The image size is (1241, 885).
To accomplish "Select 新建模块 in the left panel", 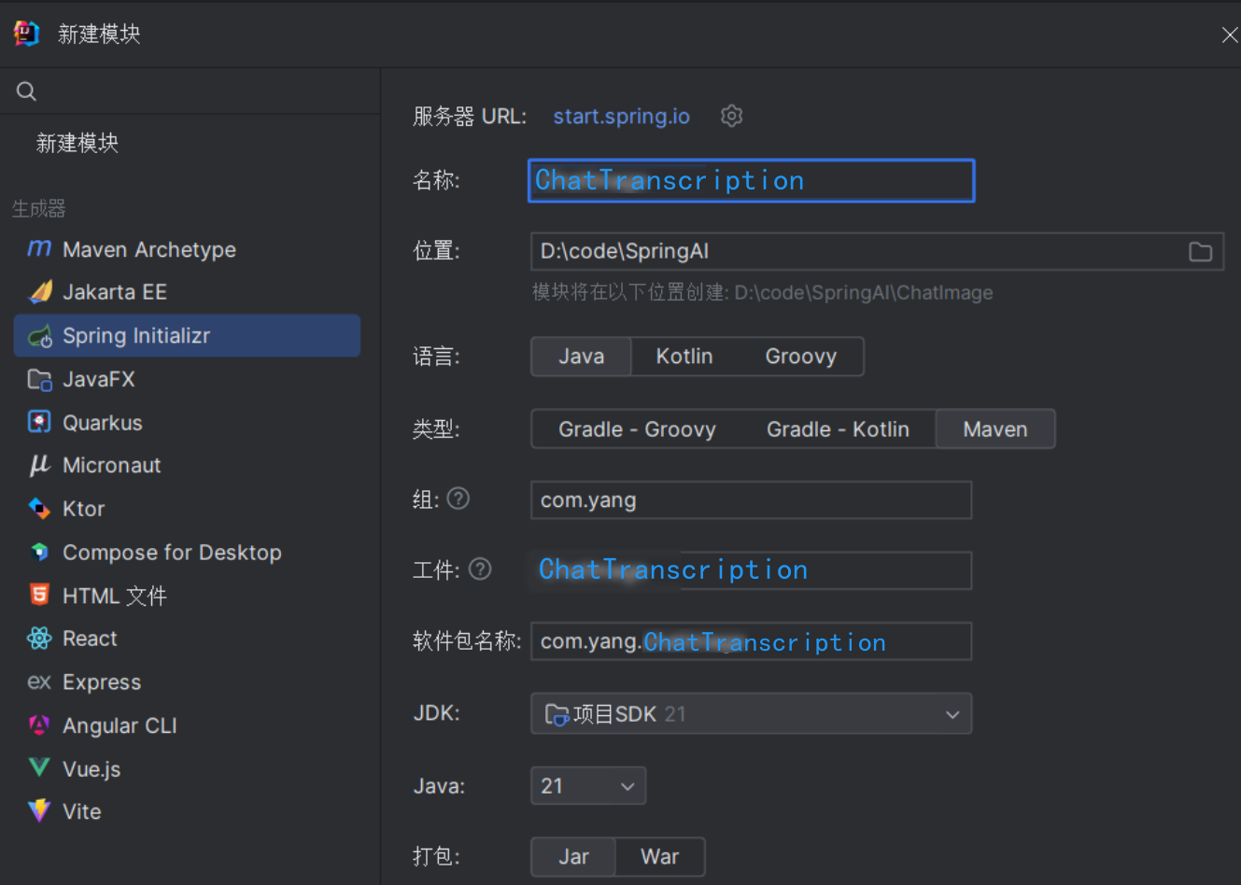I will 78,143.
